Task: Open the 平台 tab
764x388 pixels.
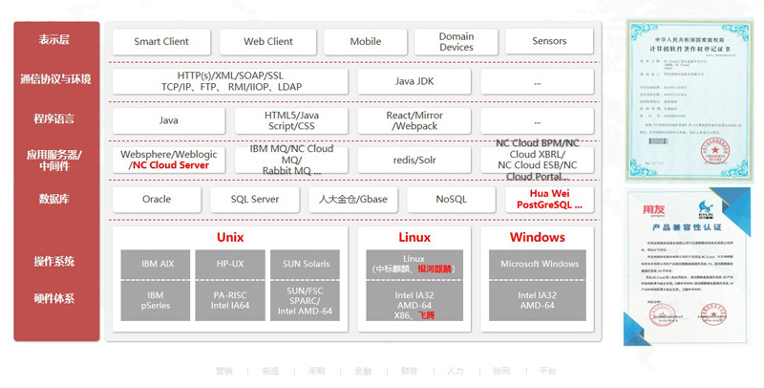Action: [547, 370]
